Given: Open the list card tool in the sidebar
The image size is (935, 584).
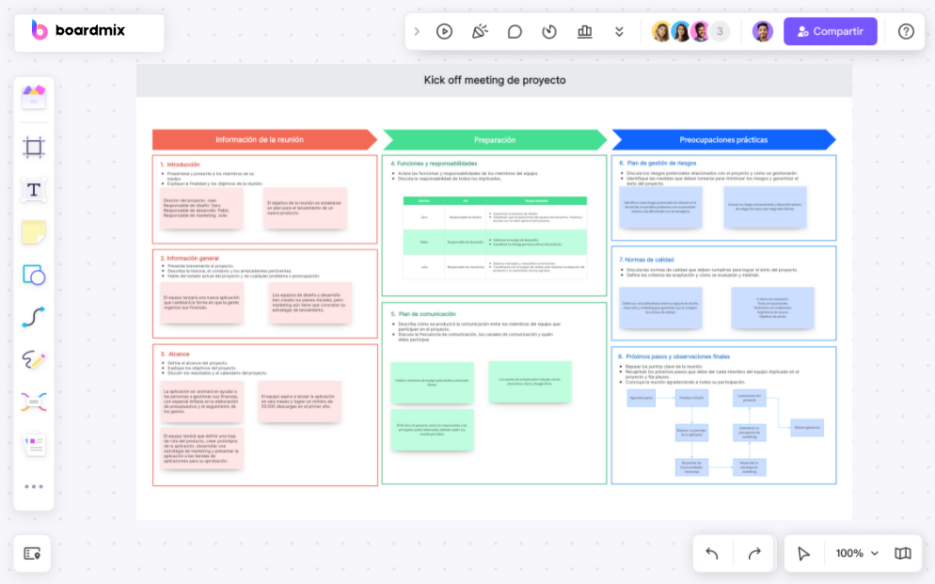Looking at the screenshot, I should click(x=34, y=445).
